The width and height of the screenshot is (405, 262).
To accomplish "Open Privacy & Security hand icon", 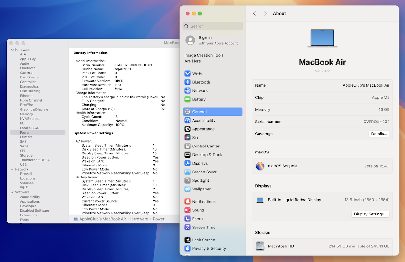I will (188, 248).
